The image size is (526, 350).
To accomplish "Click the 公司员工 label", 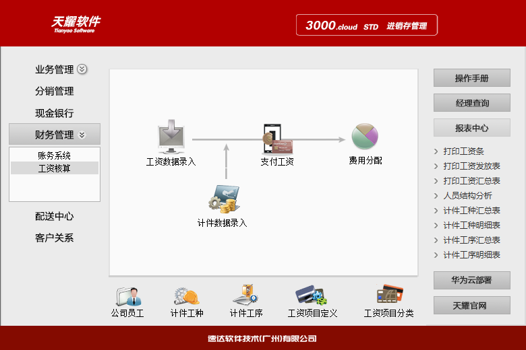I will point(127,314).
